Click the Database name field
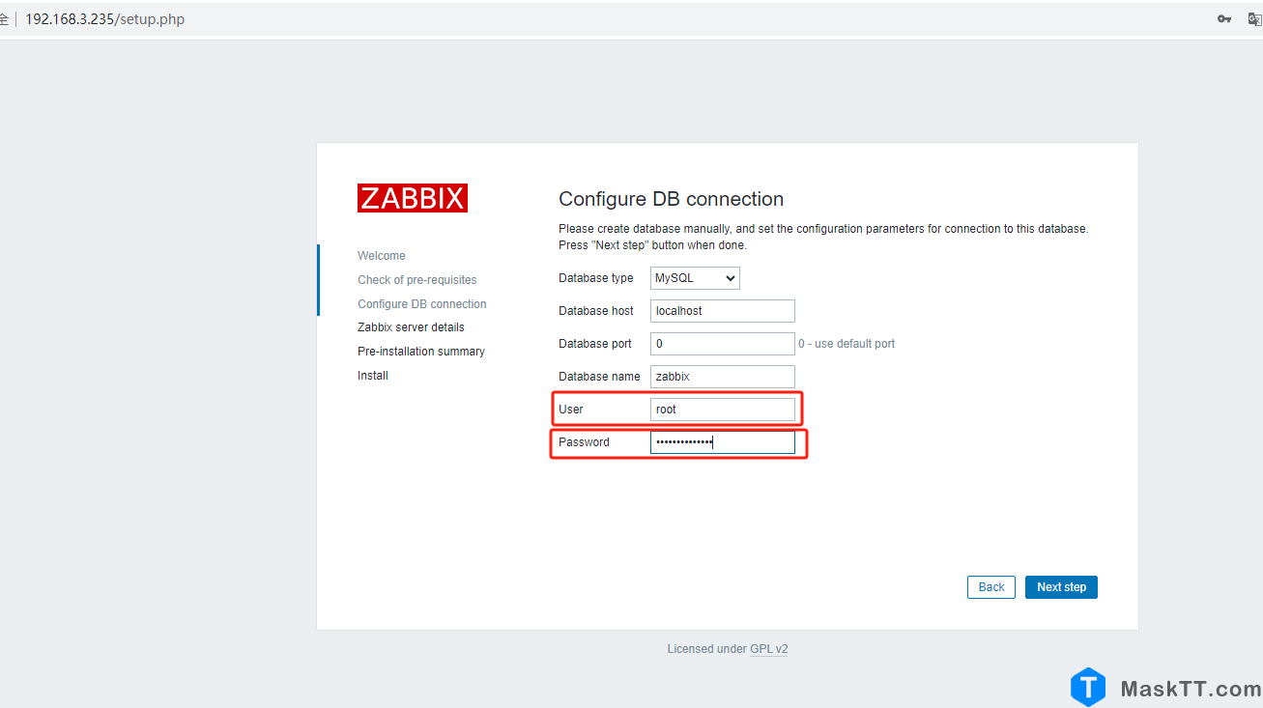1263x708 pixels. [723, 377]
